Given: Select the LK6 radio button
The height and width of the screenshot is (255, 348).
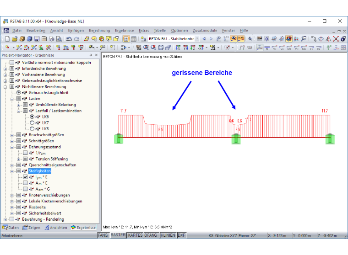Looking at the screenshot, I should [x=32, y=117].
